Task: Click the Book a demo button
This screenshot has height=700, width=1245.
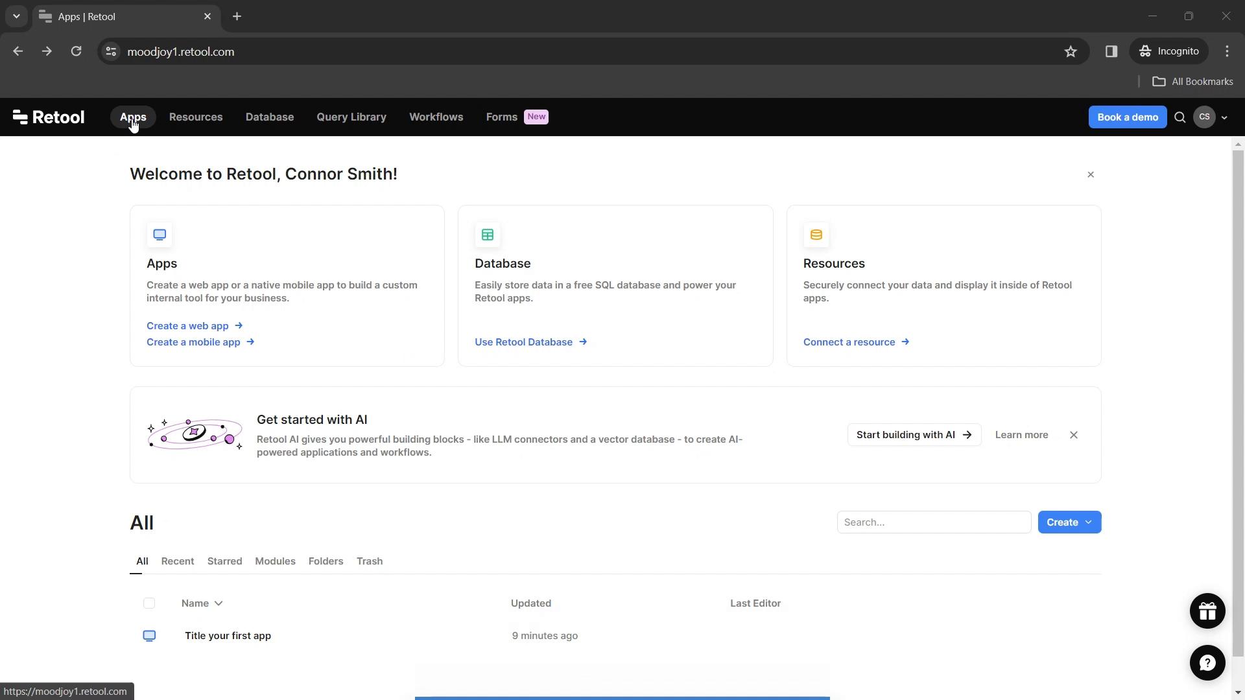Action: tap(1128, 117)
